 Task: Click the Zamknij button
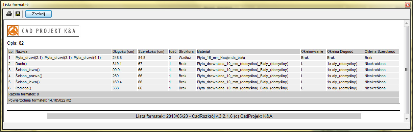(x=39, y=14)
